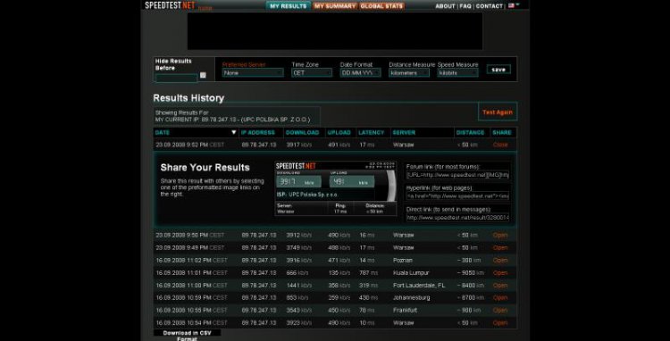Click the 'Johannesburg' server cell

411,297
